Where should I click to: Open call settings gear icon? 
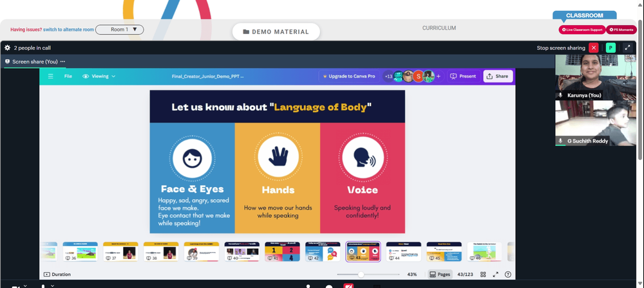[x=7, y=48]
